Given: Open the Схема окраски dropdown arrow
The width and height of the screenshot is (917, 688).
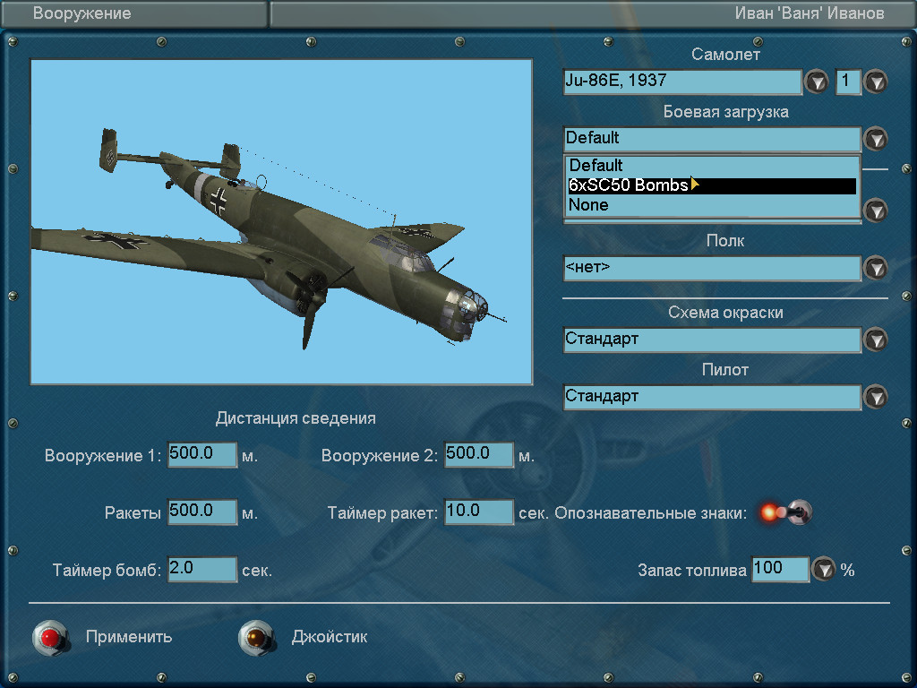Looking at the screenshot, I should [x=876, y=340].
